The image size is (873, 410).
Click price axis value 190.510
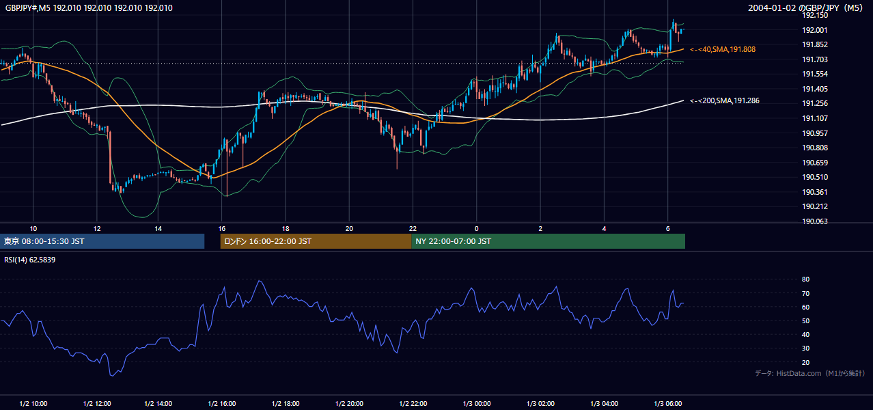coord(814,177)
